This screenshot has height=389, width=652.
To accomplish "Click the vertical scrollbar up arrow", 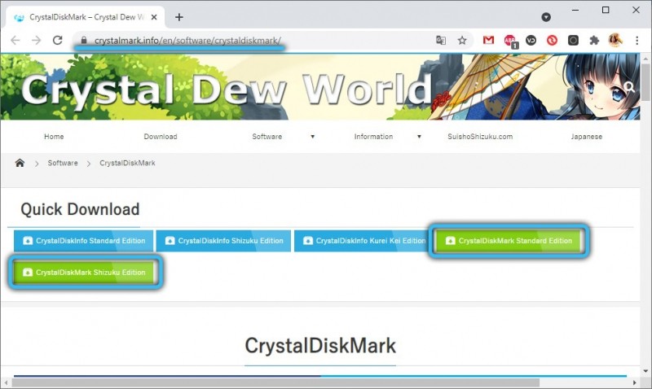I will [x=645, y=59].
